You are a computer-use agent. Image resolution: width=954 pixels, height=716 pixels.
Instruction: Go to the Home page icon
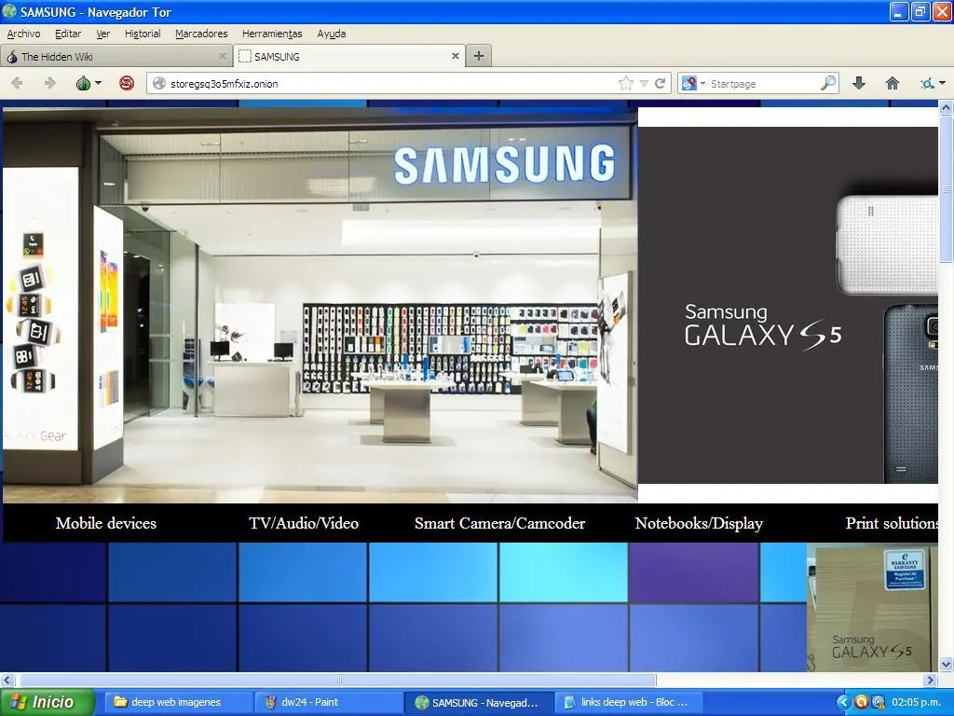[x=892, y=83]
